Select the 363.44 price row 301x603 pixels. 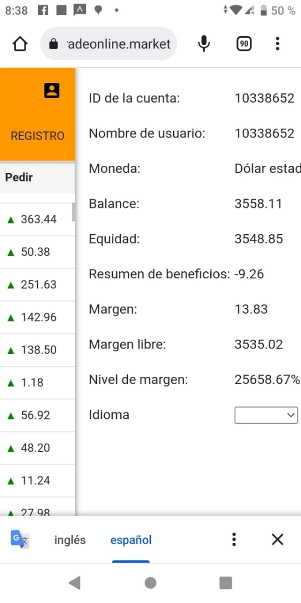(x=38, y=219)
